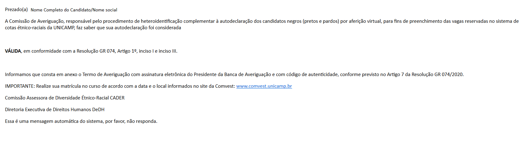This screenshot has height=145, width=526.
Task: Click the phrase 'cotas étnico-raciais'
Action: point(25,28)
